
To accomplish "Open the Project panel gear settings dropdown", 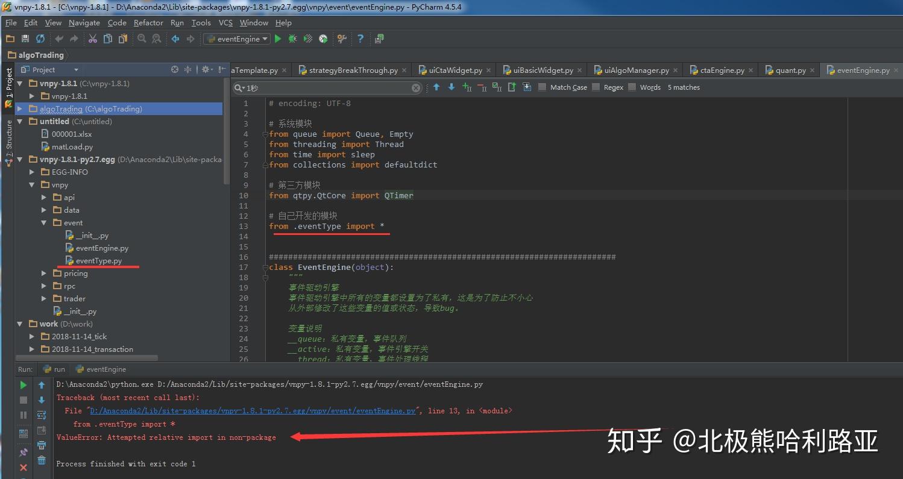I will [x=207, y=69].
